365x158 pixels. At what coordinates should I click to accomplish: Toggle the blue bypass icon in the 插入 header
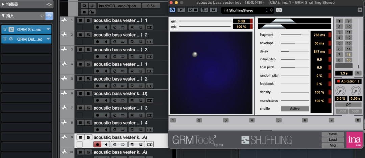(49, 16)
